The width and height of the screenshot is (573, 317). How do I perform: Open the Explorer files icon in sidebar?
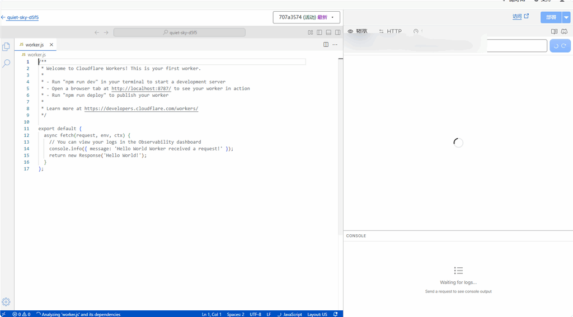point(6,47)
